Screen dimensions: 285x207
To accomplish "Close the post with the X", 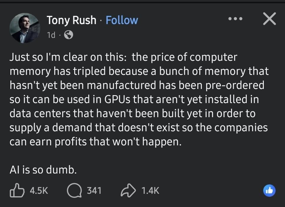I will [x=269, y=19].
